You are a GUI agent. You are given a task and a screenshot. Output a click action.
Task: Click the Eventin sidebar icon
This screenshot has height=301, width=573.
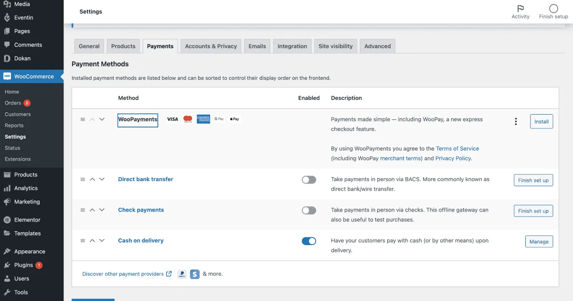(7, 18)
